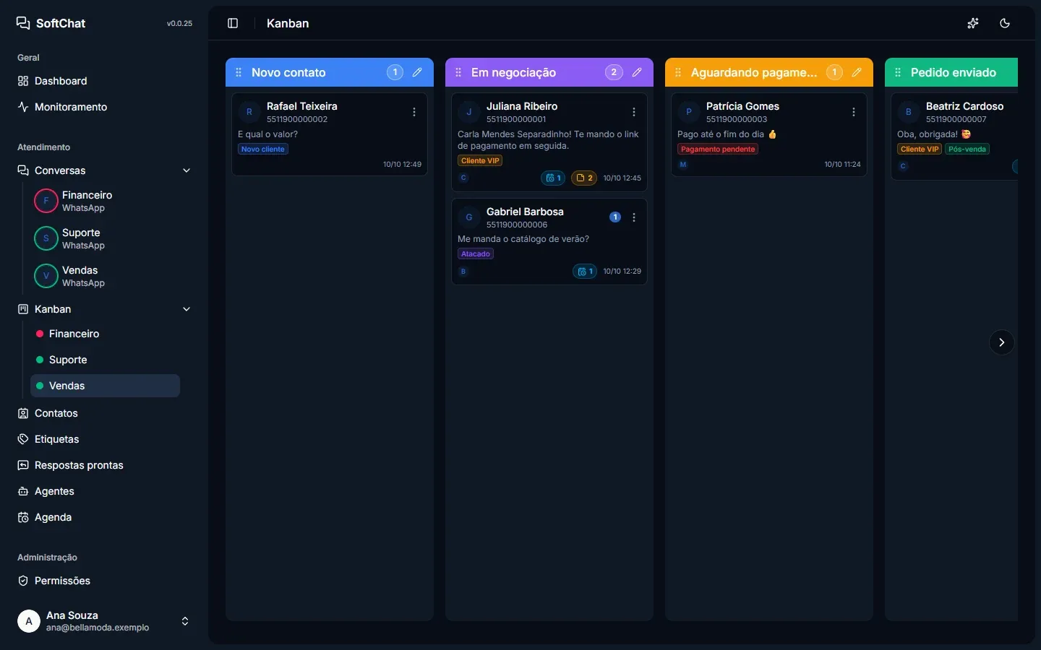Edit the Em negociação column
This screenshot has width=1041, height=650.
pyautogui.click(x=637, y=72)
